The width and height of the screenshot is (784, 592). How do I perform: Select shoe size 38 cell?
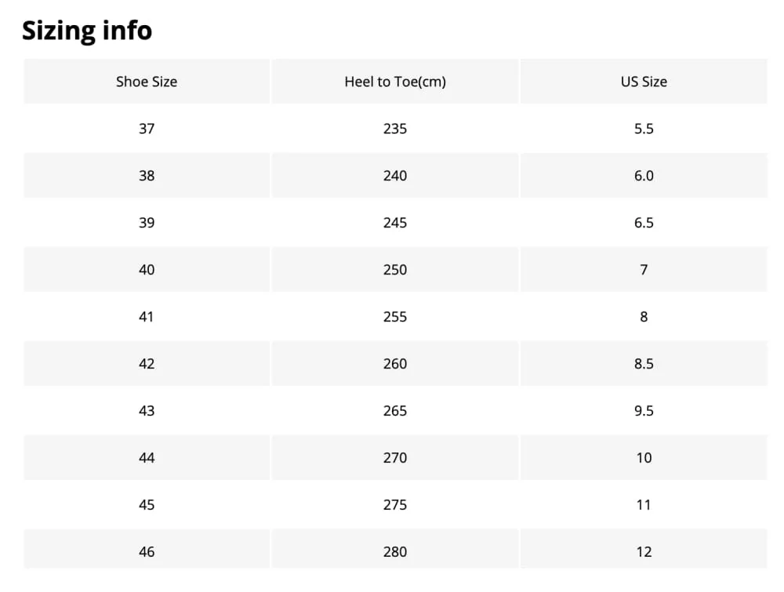(147, 176)
